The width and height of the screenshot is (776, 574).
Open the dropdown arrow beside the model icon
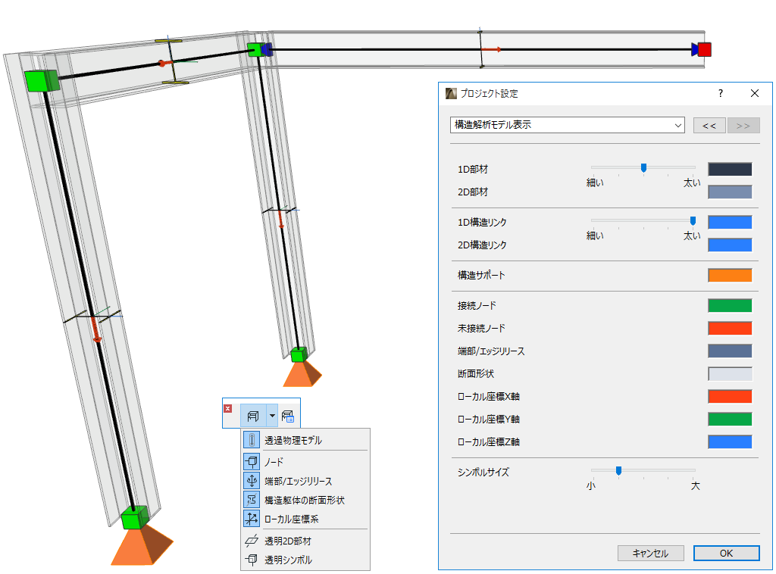pos(272,416)
